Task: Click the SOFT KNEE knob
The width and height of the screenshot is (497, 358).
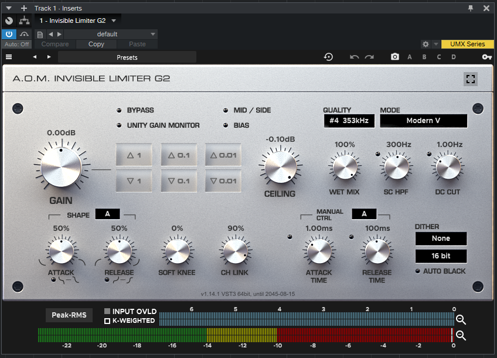Action: [x=178, y=251]
